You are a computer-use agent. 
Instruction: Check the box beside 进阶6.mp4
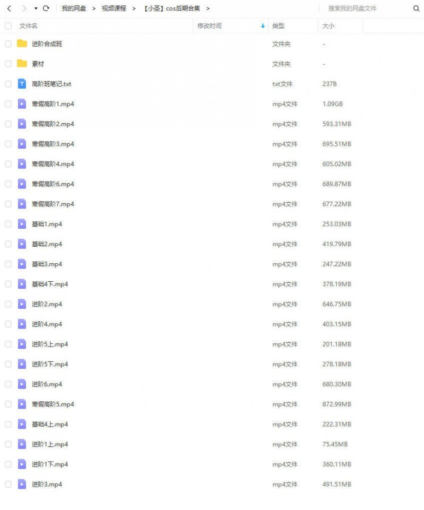coord(8,384)
